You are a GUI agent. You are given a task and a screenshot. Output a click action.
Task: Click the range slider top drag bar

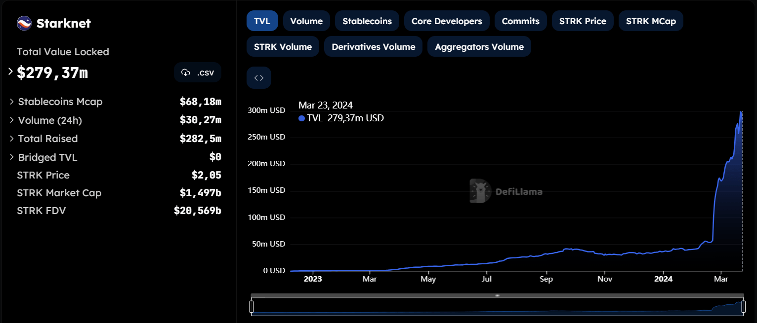[x=497, y=295]
